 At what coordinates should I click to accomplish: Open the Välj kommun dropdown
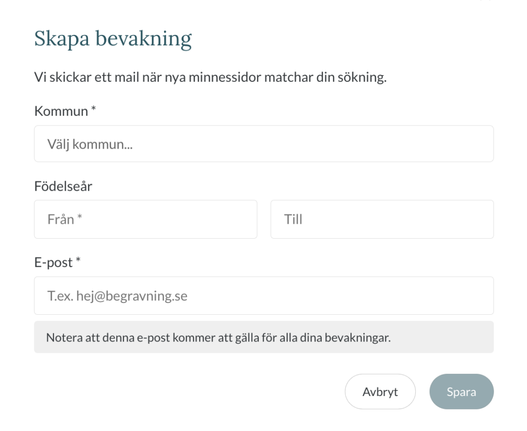263,144
